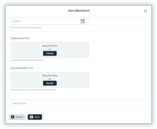Screen dimensions: 157x129
Task: Click the Documentation File section label
Action: pyautogui.click(x=22, y=68)
